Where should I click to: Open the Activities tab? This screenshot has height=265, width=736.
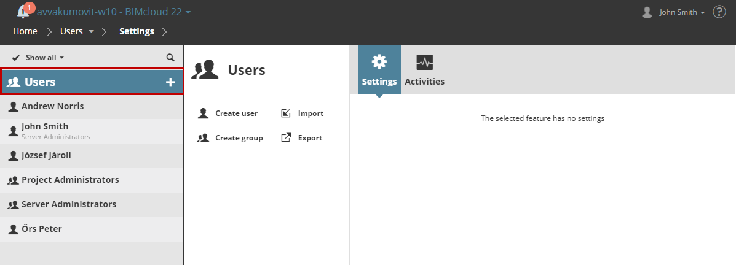(x=424, y=70)
